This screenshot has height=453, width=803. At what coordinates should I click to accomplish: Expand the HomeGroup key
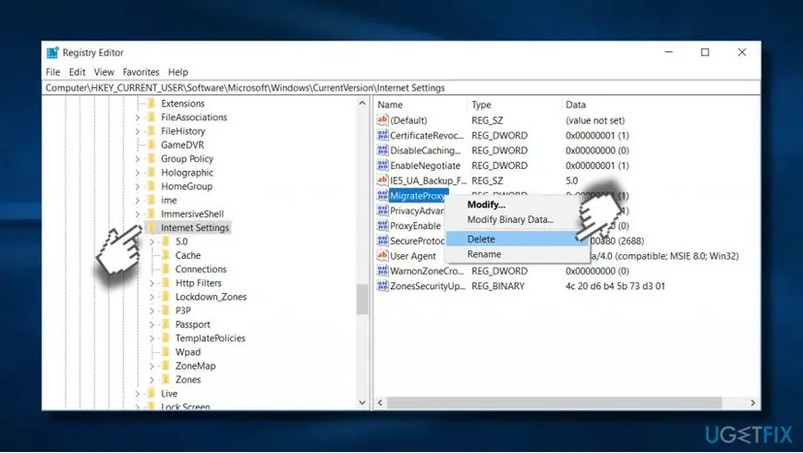pyautogui.click(x=138, y=186)
